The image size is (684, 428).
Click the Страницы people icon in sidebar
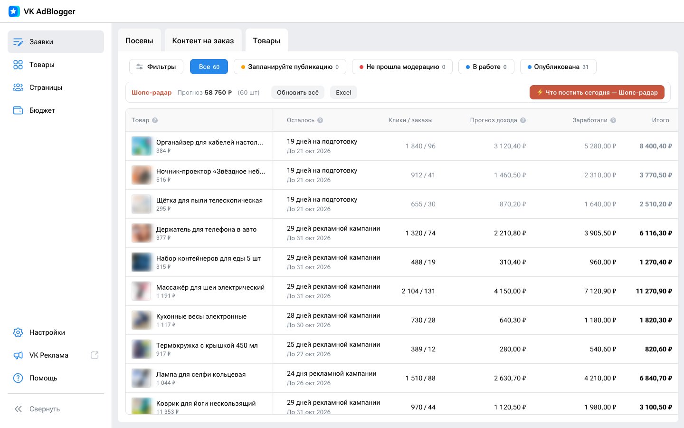[x=18, y=88]
